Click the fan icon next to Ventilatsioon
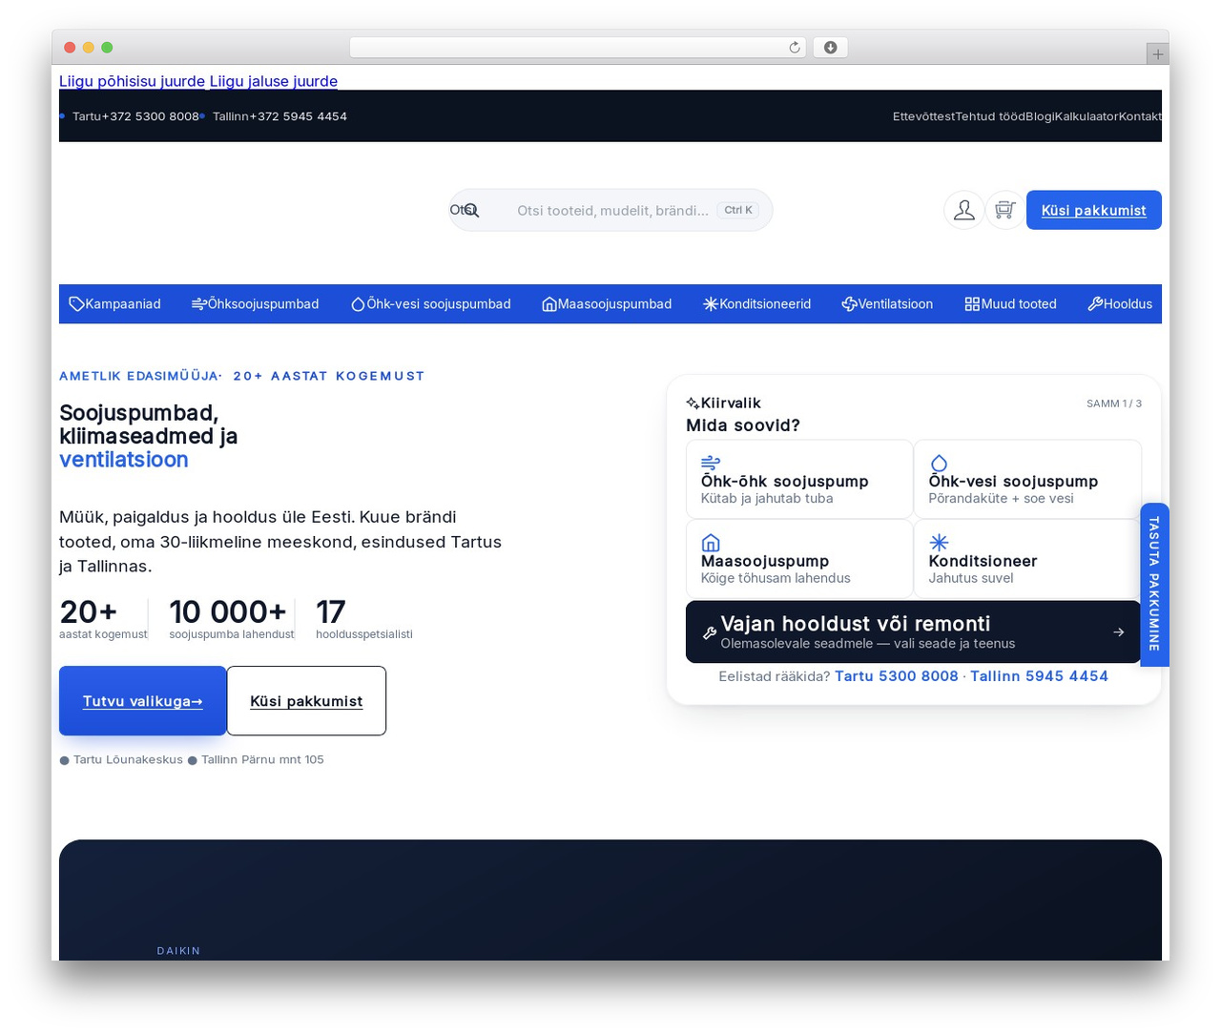Screen dimensions: 1221x1034 tap(849, 304)
